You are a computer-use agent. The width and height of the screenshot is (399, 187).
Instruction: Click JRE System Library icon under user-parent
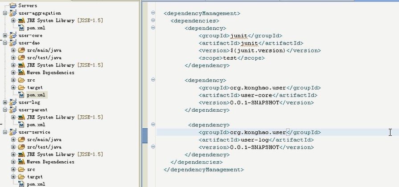[21, 117]
